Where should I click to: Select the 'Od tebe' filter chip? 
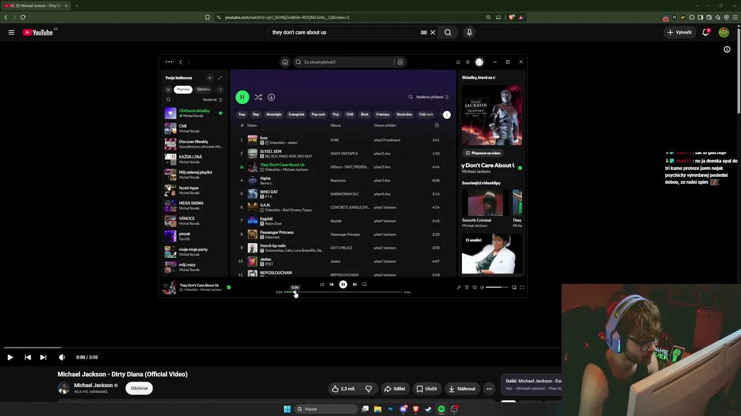(204, 90)
